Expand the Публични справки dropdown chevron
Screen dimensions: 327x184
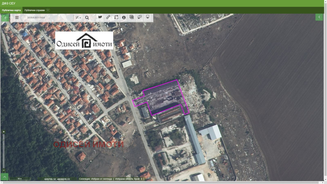coord(48,10)
